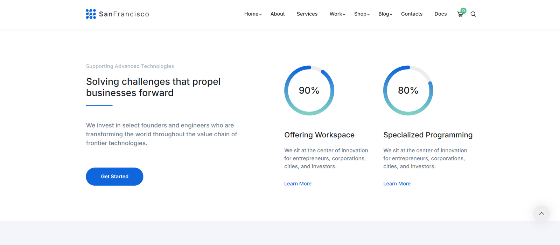Follow Learn More under Specialized Programming
Screen dimensions: 560x245
click(397, 183)
